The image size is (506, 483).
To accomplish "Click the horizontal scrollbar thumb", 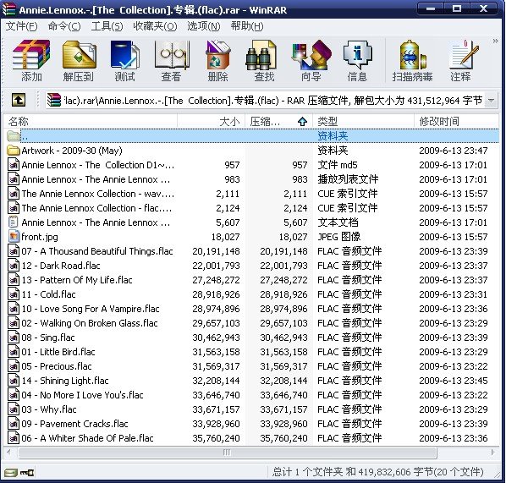I will 227,453.
